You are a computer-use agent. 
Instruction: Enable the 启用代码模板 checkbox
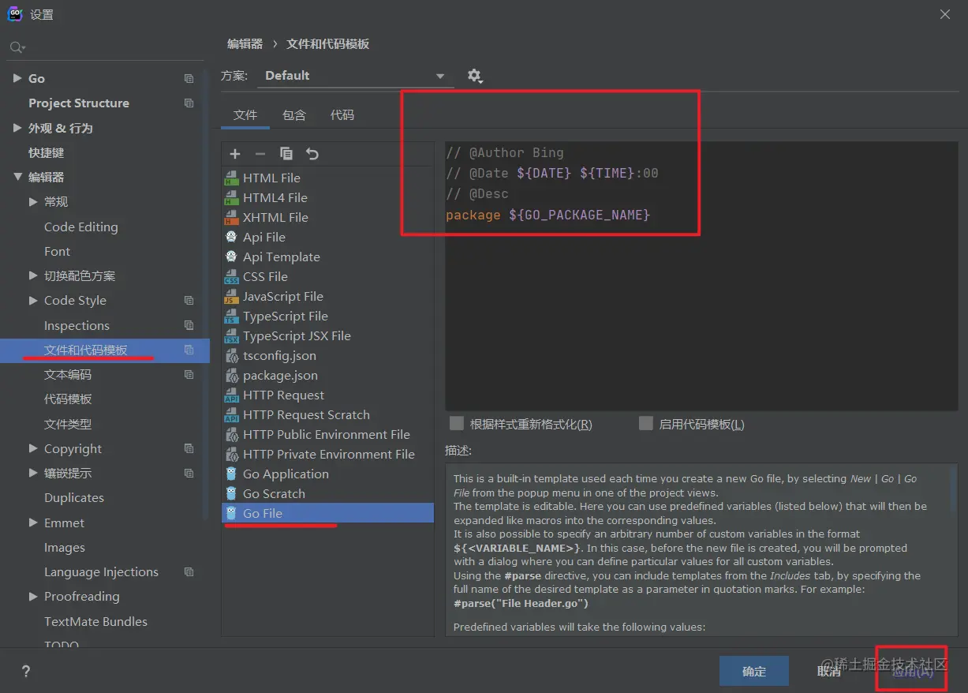646,424
